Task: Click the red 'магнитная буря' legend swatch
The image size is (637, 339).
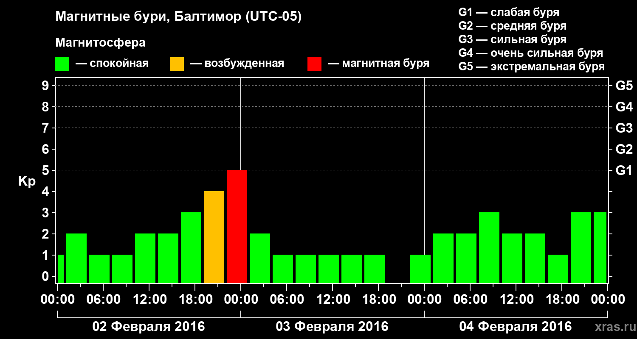Action: point(314,64)
